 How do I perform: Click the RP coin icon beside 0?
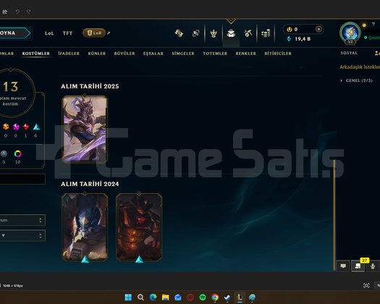(289, 30)
